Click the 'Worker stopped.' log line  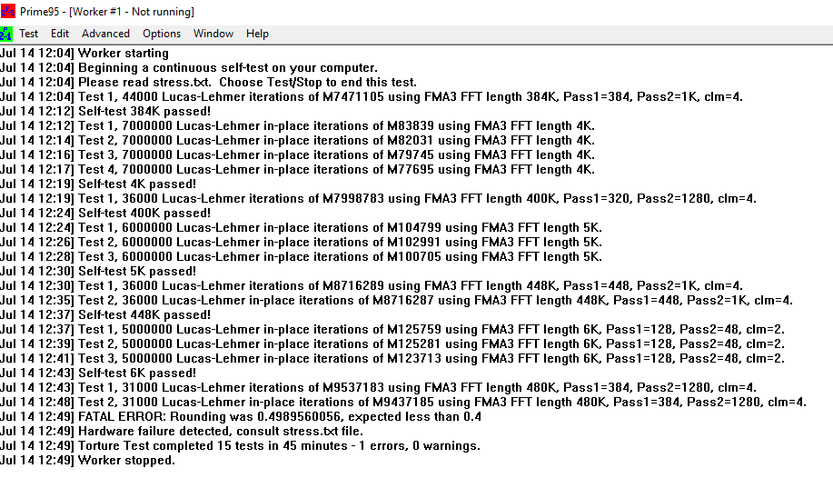[x=87, y=461]
